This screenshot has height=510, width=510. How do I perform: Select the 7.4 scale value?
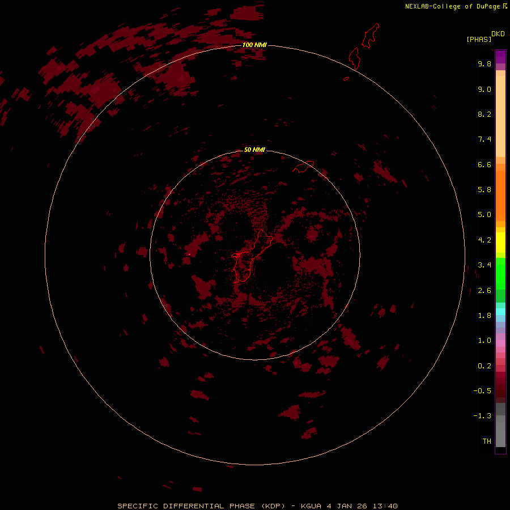pyautogui.click(x=484, y=139)
